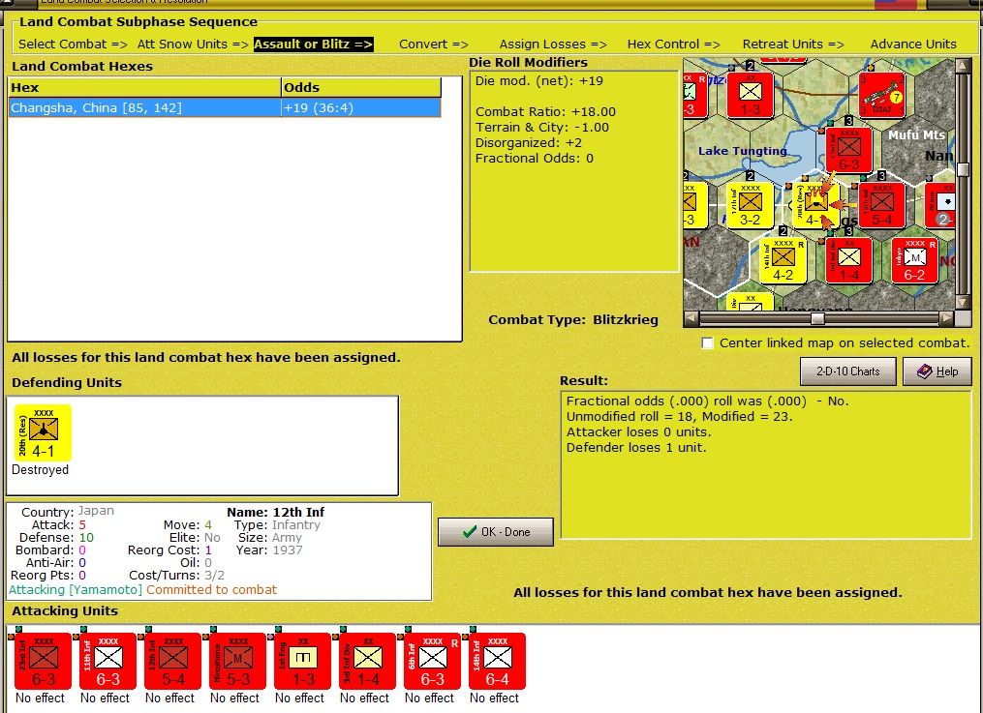Click Attacker loses 0 units result line
Viewport: 983px width, 713px height.
pos(639,431)
